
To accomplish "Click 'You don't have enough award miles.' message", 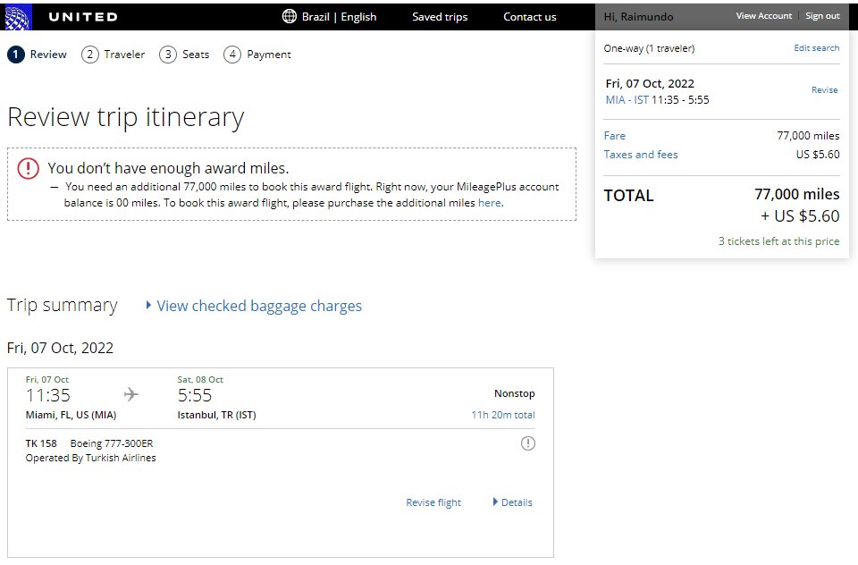I will click(168, 168).
